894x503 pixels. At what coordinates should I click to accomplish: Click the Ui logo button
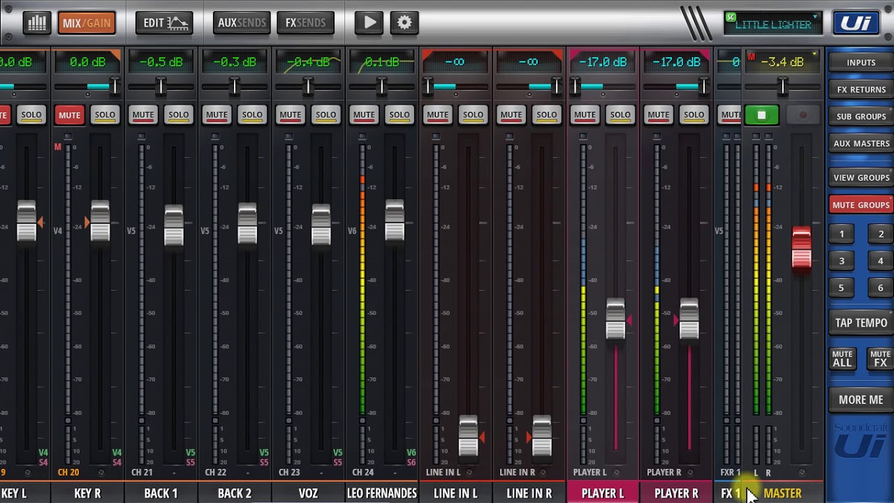pyautogui.click(x=856, y=23)
